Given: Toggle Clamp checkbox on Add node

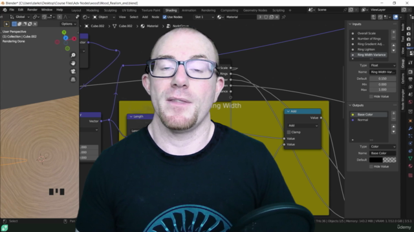Looking at the screenshot, I should pos(289,132).
